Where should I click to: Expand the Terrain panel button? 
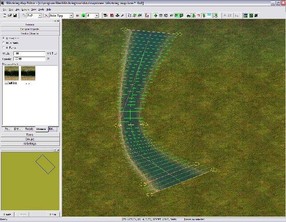pos(30,24)
